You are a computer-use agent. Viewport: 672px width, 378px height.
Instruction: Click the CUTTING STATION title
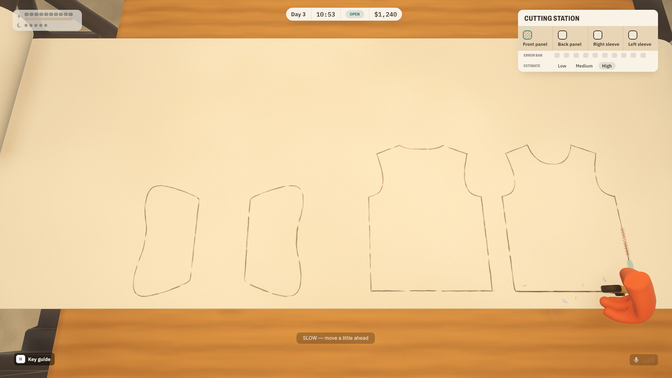pos(552,19)
